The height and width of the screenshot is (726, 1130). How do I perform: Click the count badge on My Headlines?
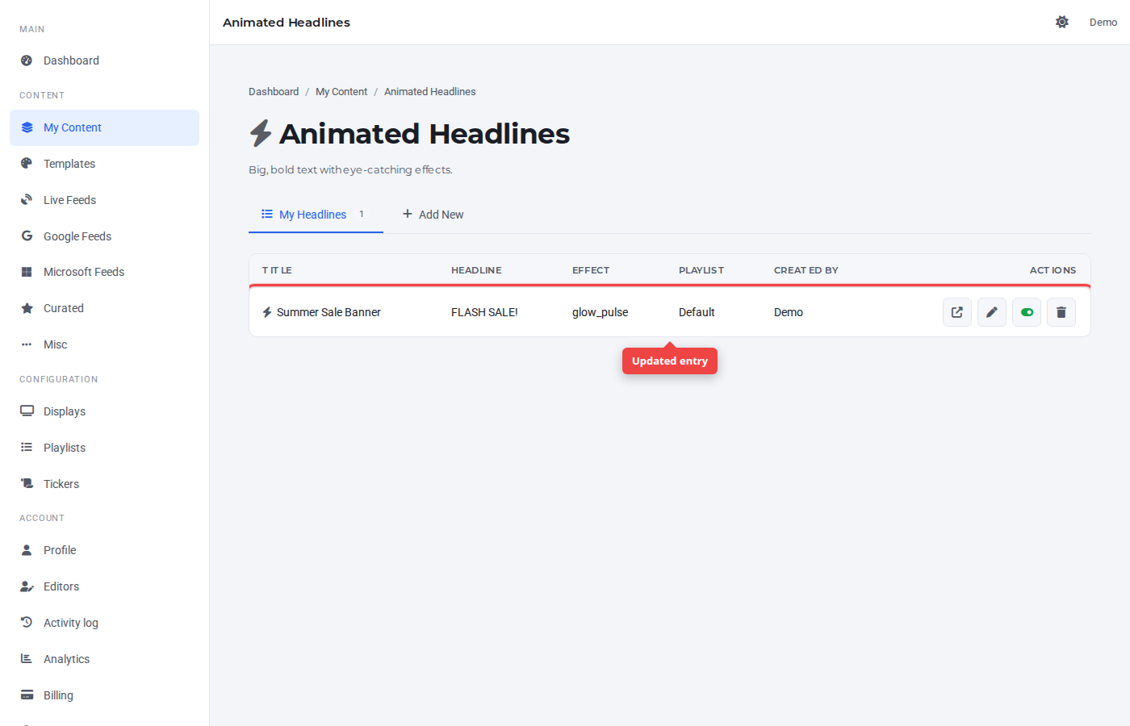(362, 214)
